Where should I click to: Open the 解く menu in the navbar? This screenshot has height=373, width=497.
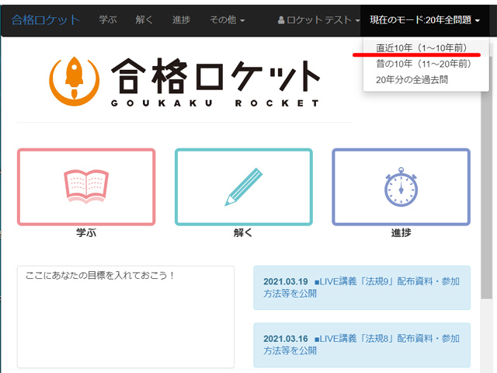click(x=144, y=20)
